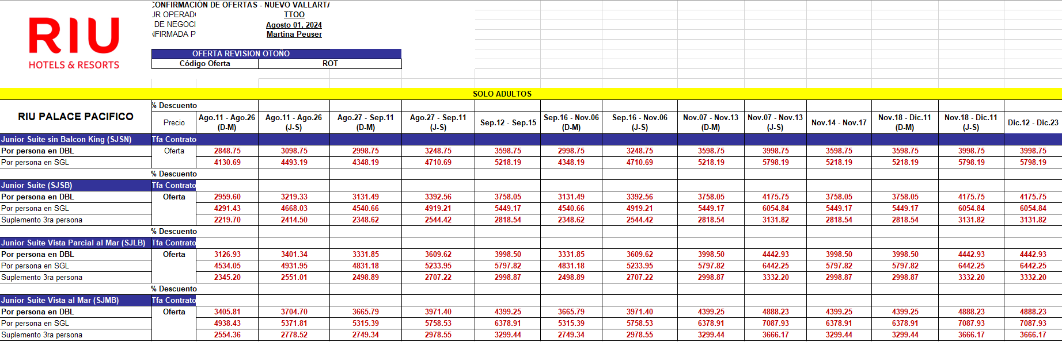Click the yellow SOLO ADULTOS banner text
Screen dimensions: 1062x342
click(502, 94)
